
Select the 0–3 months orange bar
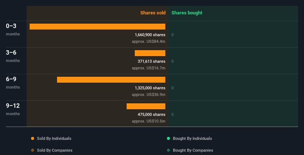click(x=97, y=27)
